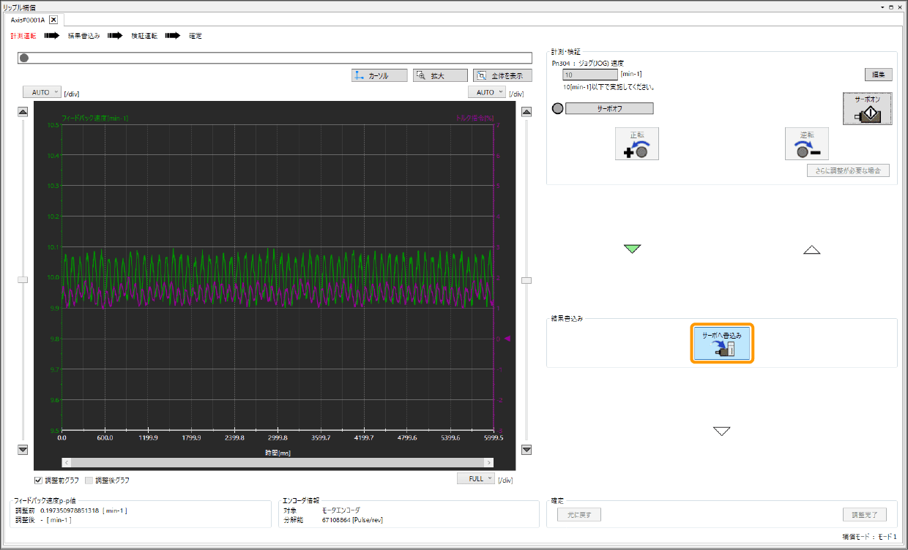Close the Axis#0001A tab

coord(53,20)
